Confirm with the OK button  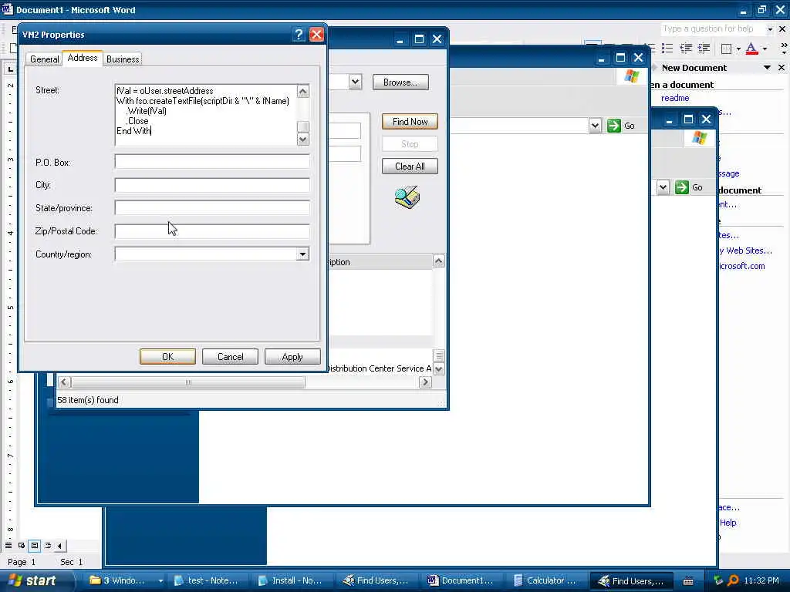[x=167, y=356]
